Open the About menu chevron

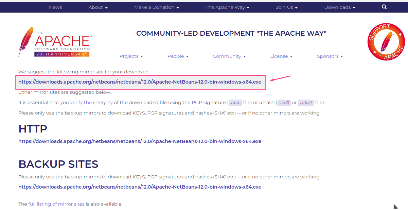click(x=98, y=7)
